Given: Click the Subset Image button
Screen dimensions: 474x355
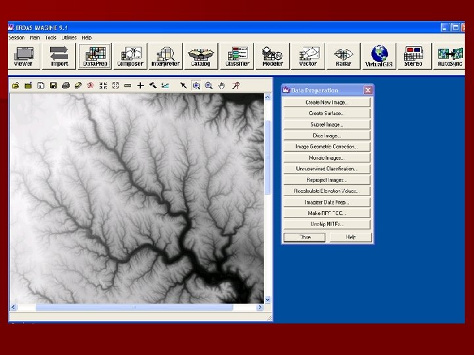Looking at the screenshot, I should pyautogui.click(x=327, y=124).
